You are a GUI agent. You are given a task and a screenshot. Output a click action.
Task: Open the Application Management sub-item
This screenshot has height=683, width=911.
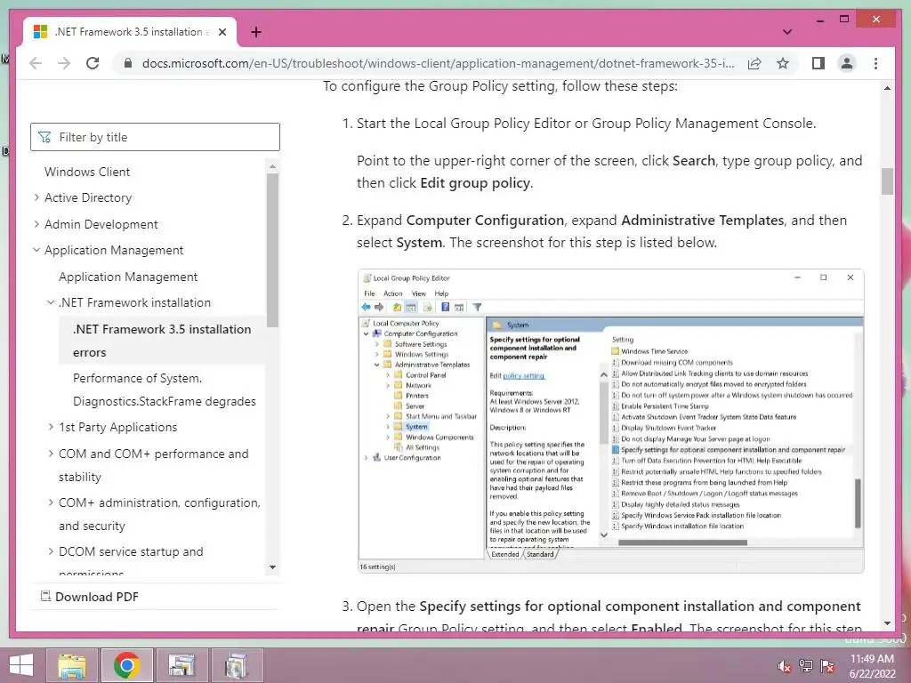click(128, 277)
